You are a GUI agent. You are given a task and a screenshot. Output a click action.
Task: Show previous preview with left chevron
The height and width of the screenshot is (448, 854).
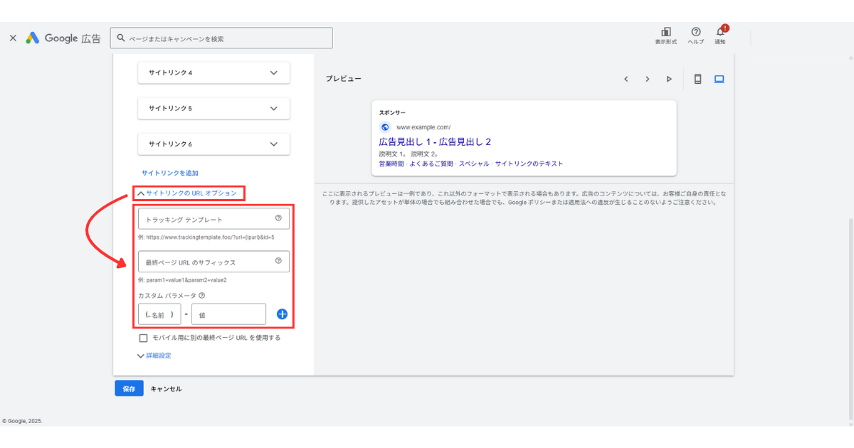point(626,79)
